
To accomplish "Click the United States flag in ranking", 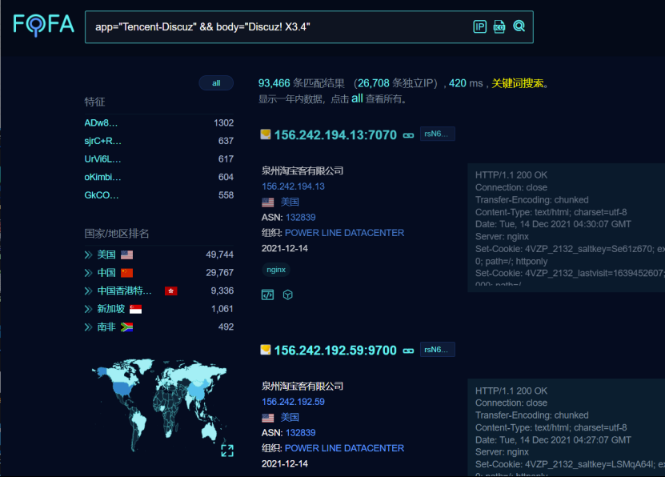I will click(x=126, y=255).
